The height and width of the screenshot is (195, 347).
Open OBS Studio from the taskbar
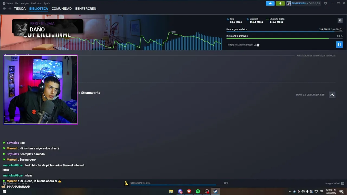coord(207,191)
